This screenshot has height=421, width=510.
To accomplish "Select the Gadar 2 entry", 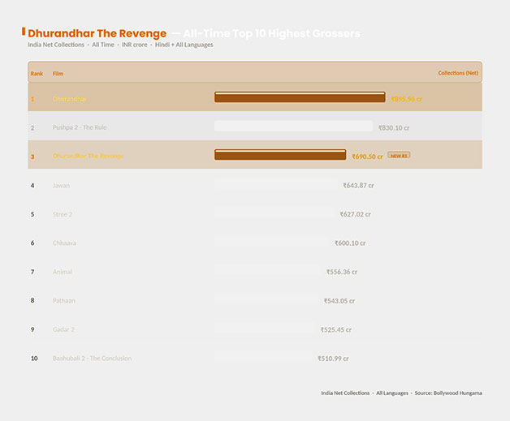I will tap(63, 329).
